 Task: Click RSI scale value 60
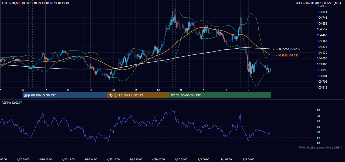318,121
